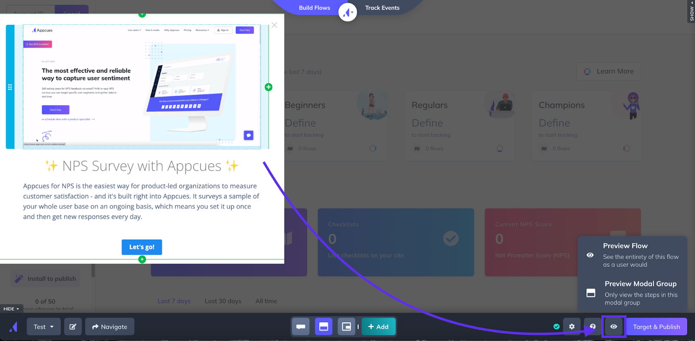
Task: Click the drag handle dots on image block
Action: [10, 87]
